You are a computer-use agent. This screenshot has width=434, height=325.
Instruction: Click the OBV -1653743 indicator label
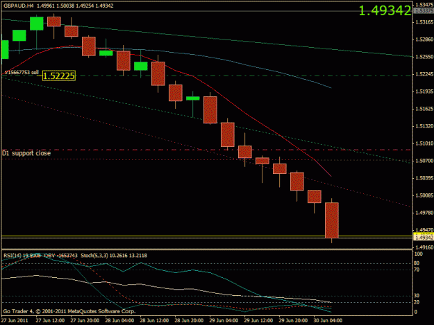[60, 256]
